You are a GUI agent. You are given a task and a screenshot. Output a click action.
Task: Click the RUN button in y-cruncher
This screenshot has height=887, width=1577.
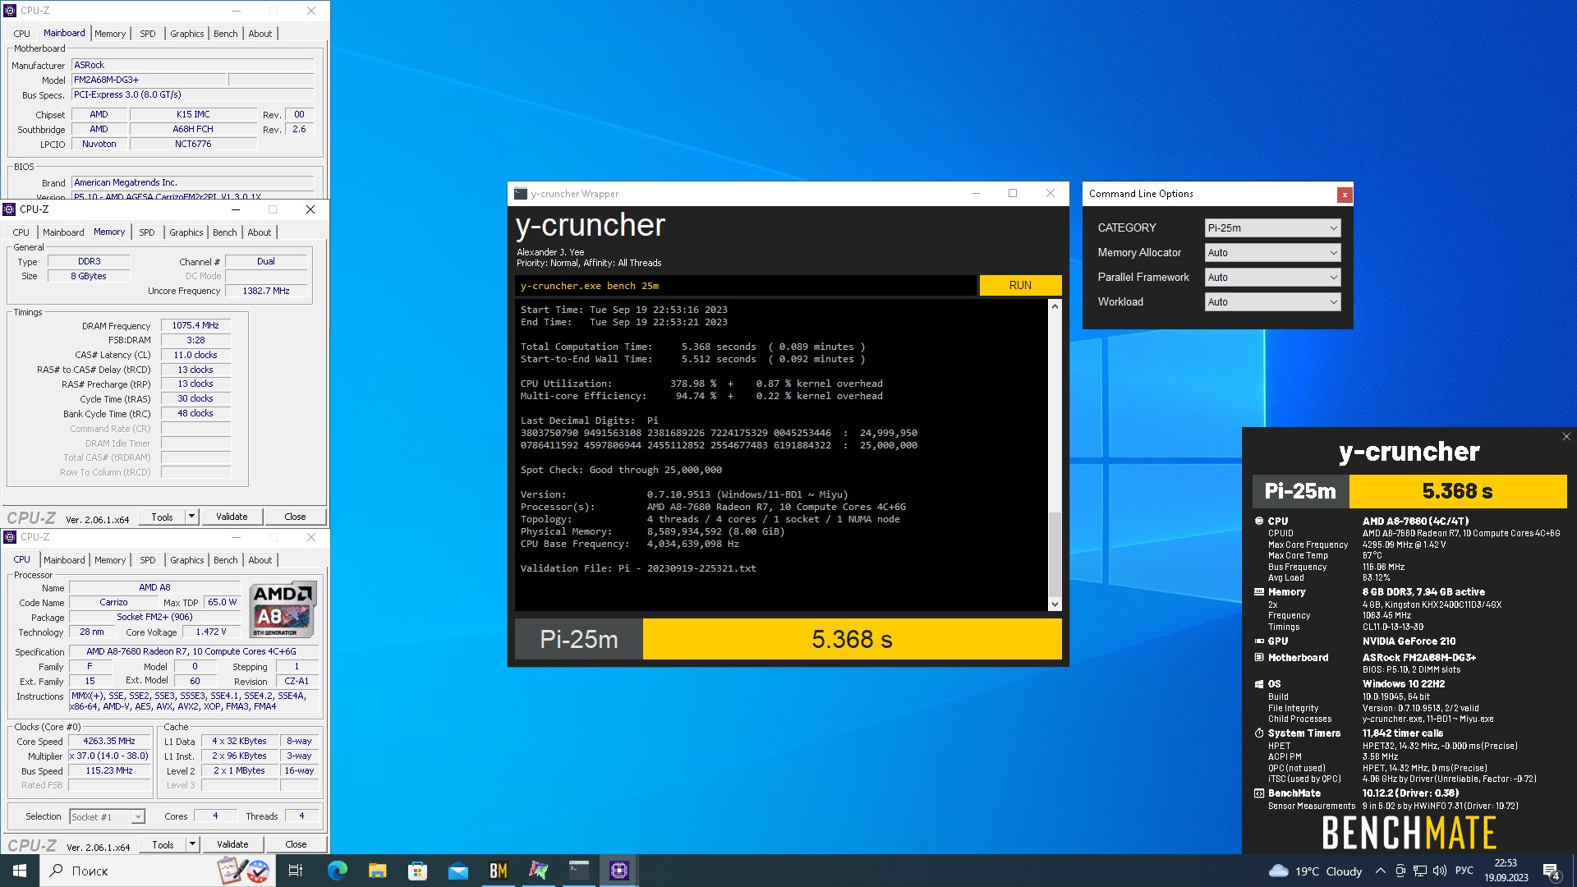[x=1020, y=285]
